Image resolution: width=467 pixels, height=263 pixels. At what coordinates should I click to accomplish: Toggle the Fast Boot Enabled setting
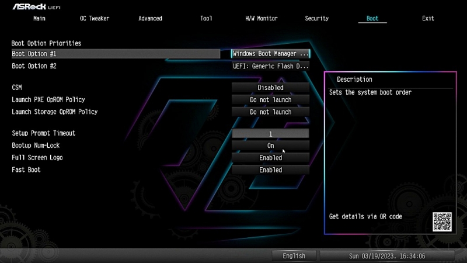[270, 170]
